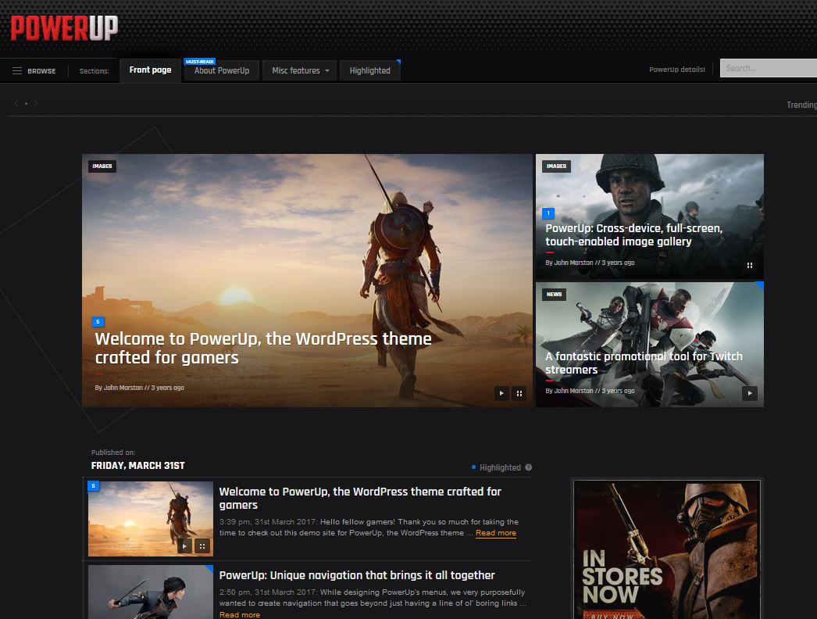Click IMAGES tag on the soldier card

point(556,166)
